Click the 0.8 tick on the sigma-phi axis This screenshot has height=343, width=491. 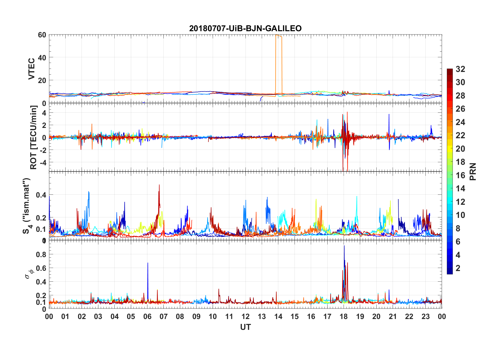click(41, 255)
